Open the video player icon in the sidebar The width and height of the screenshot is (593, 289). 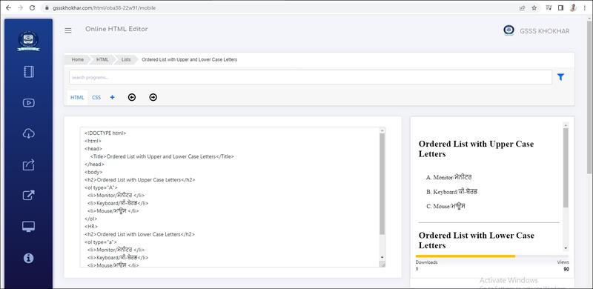pyautogui.click(x=29, y=102)
